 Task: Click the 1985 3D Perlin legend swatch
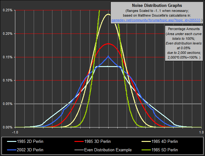(x=79, y=142)
